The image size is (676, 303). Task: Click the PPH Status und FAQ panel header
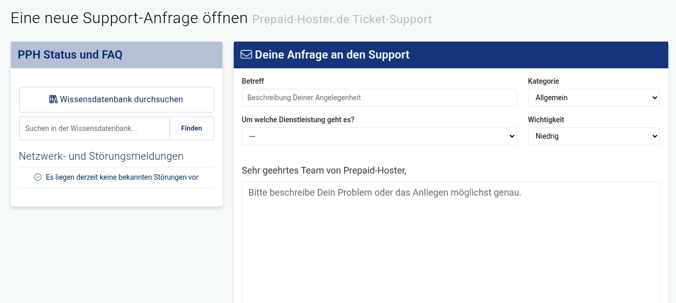click(x=117, y=55)
